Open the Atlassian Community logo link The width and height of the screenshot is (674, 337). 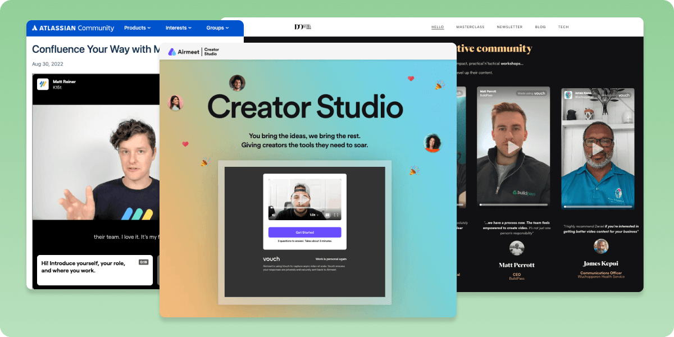coord(73,28)
